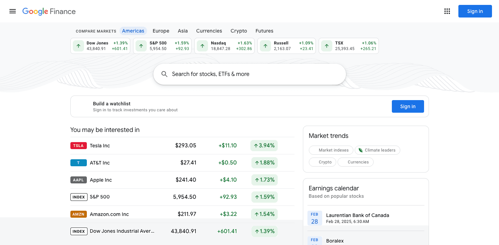Viewport: 499px width, 245px height.
Task: Switch to the Currencies markets tab
Action: coord(209,31)
